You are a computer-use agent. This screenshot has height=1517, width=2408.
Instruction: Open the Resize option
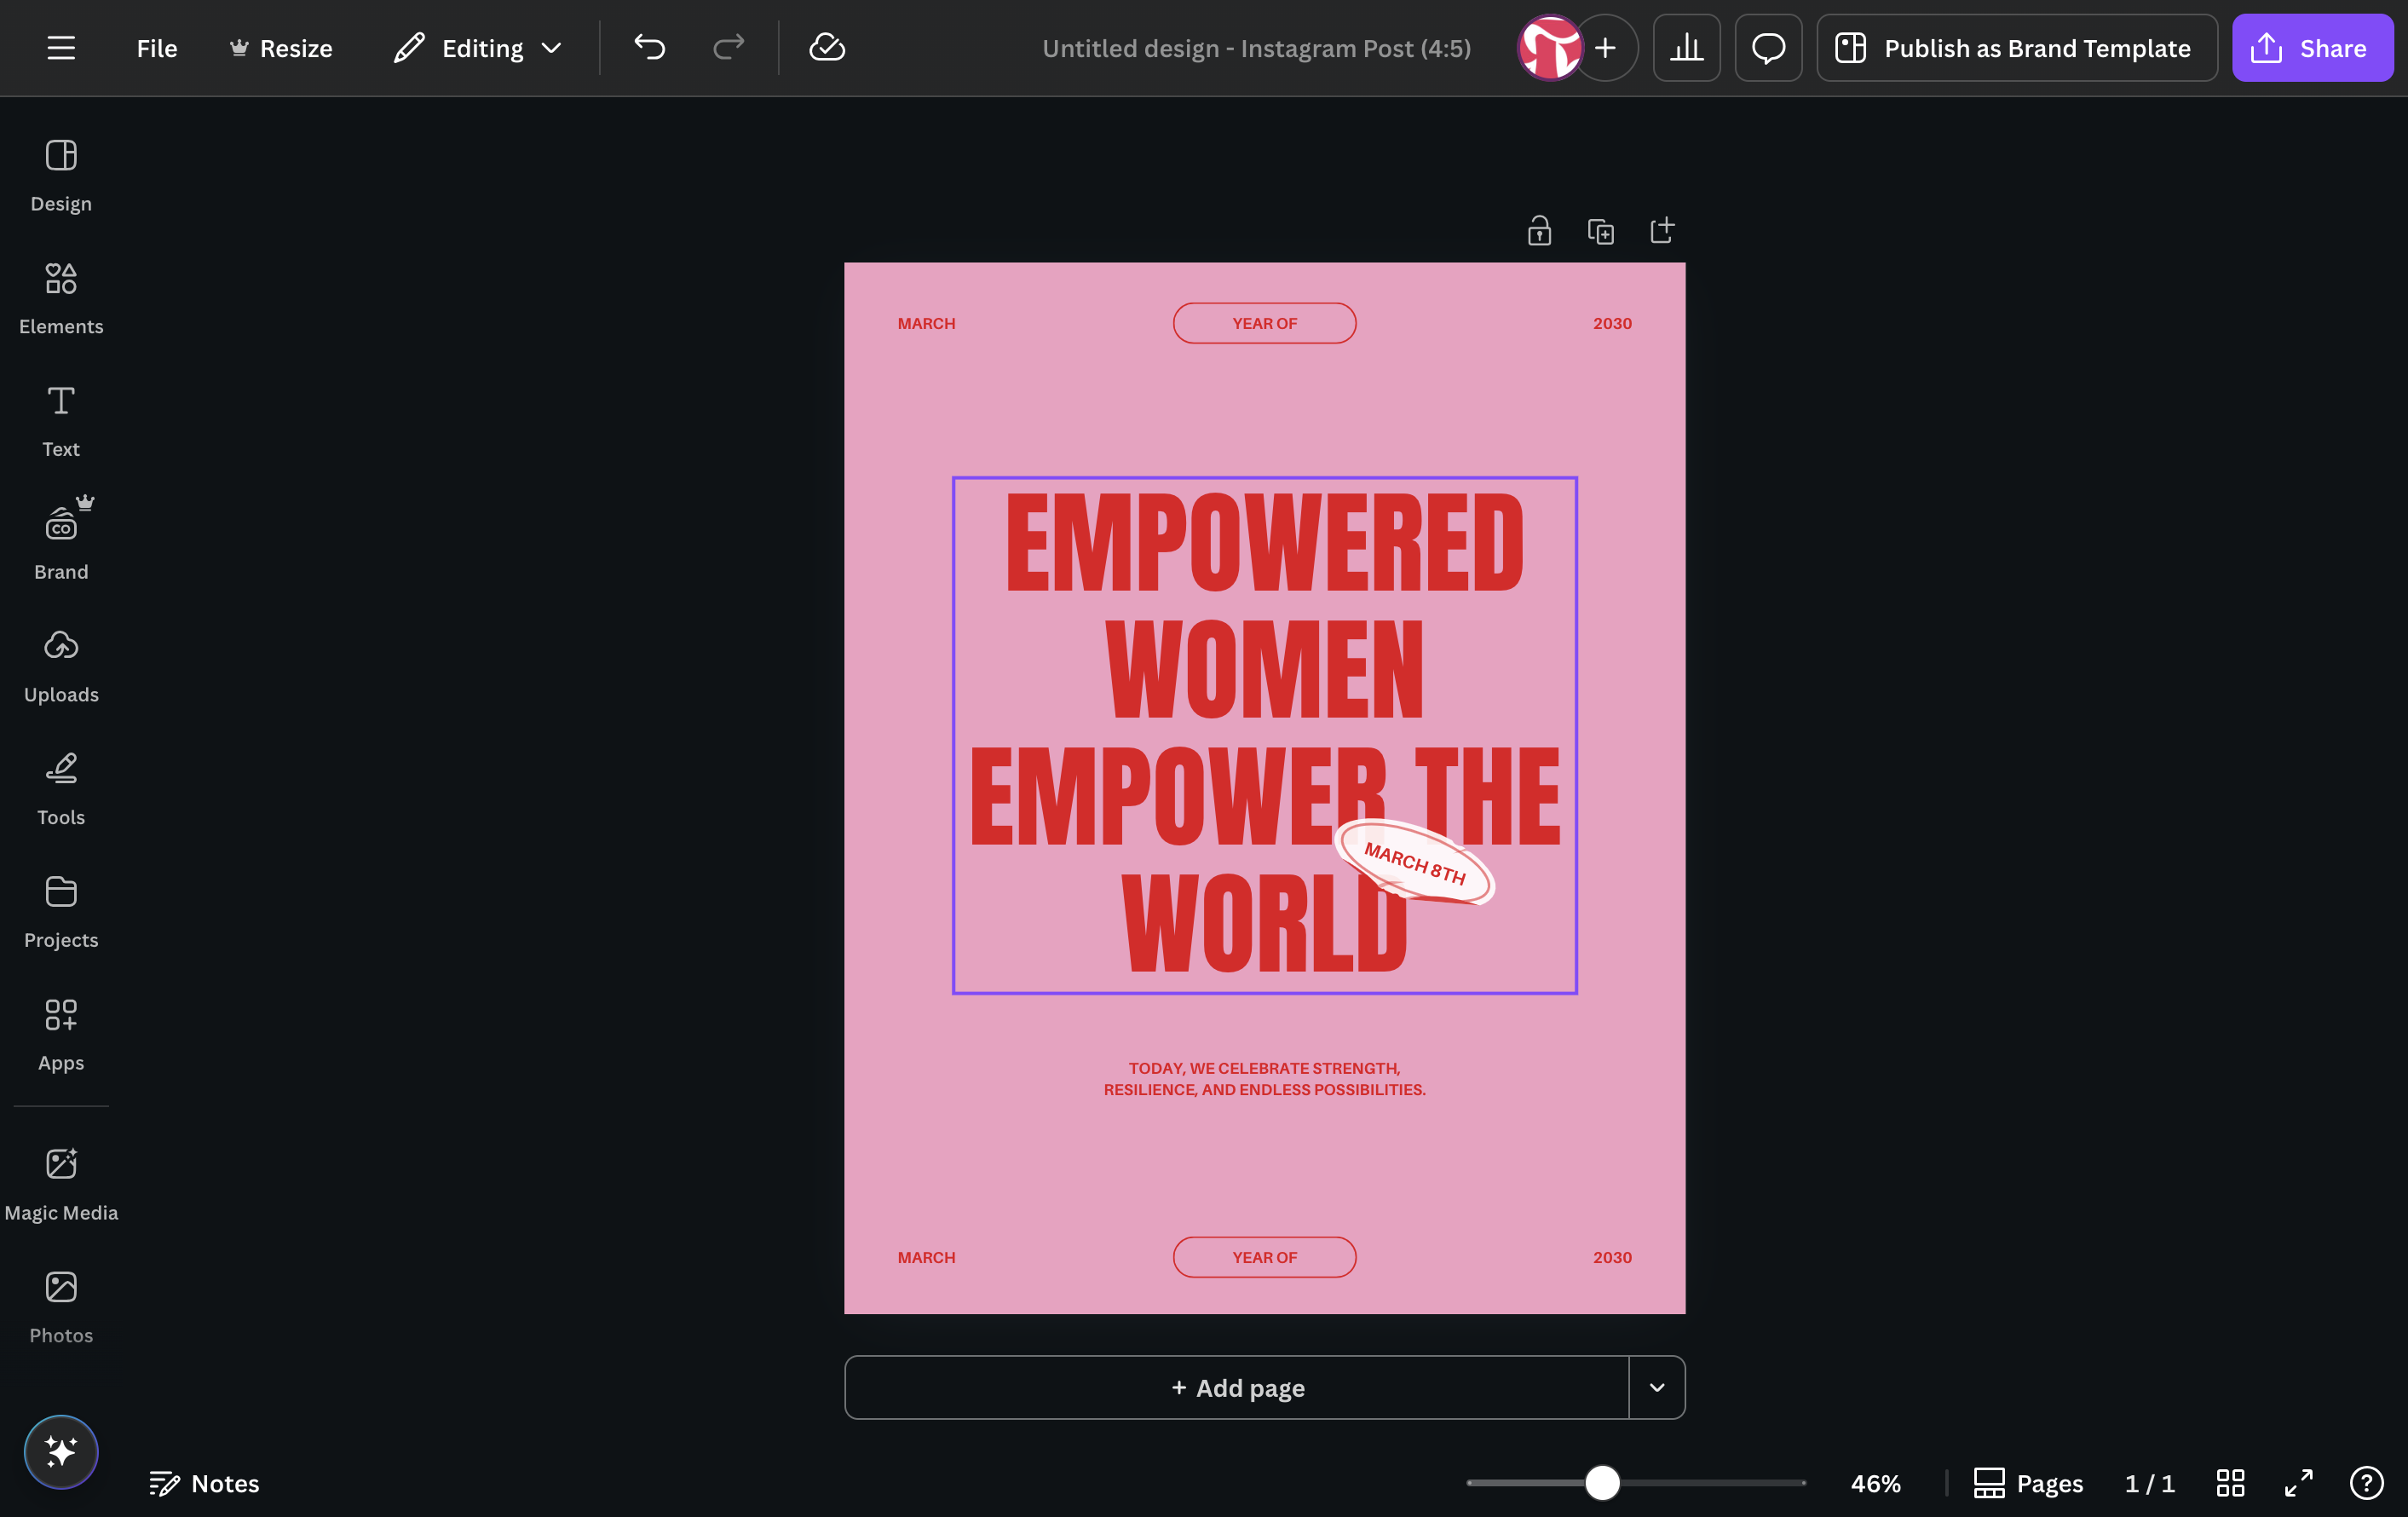281,48
